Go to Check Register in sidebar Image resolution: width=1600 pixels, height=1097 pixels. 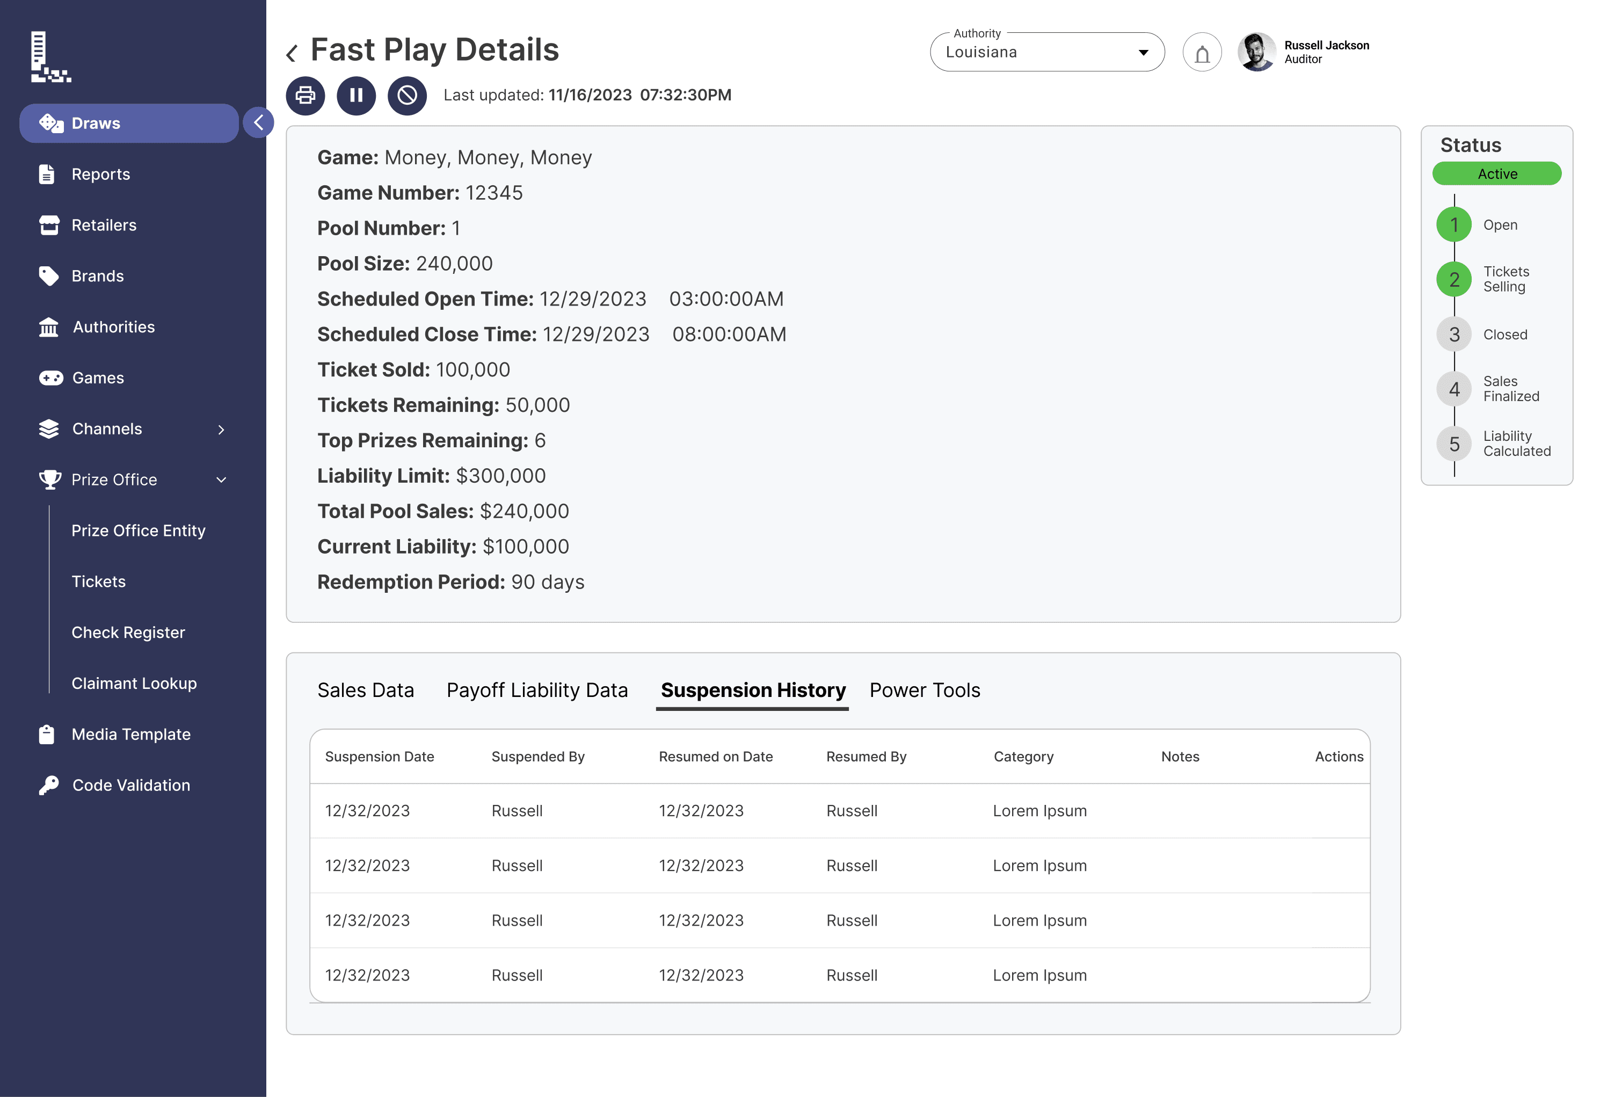(x=128, y=632)
